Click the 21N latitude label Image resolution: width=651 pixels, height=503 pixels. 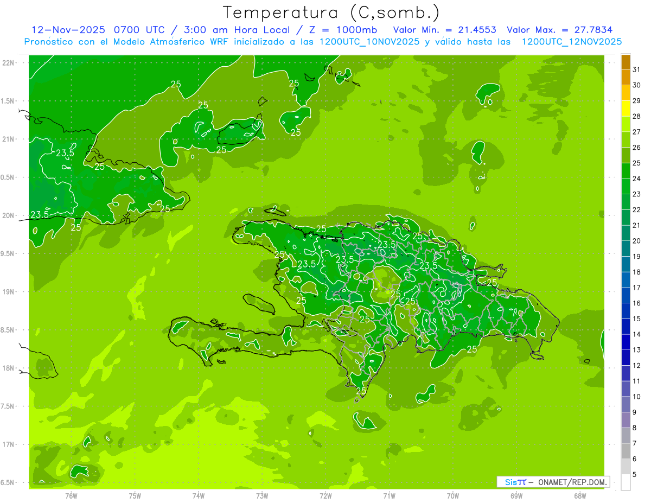click(x=8, y=139)
